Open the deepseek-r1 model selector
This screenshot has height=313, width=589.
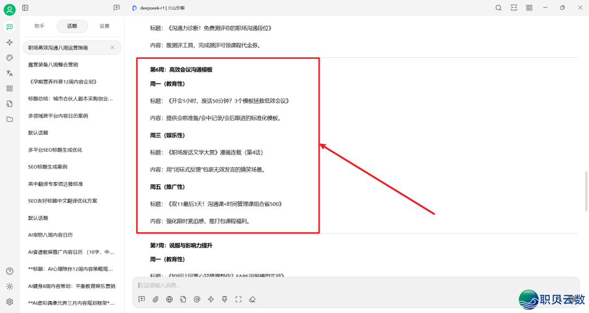158,8
